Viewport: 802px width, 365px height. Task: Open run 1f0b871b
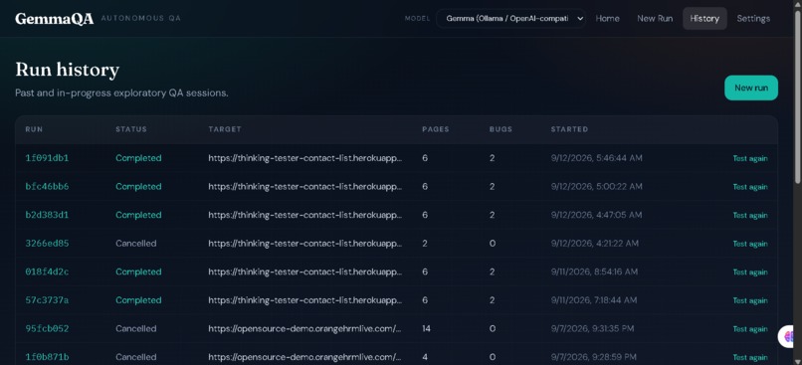[47, 357]
